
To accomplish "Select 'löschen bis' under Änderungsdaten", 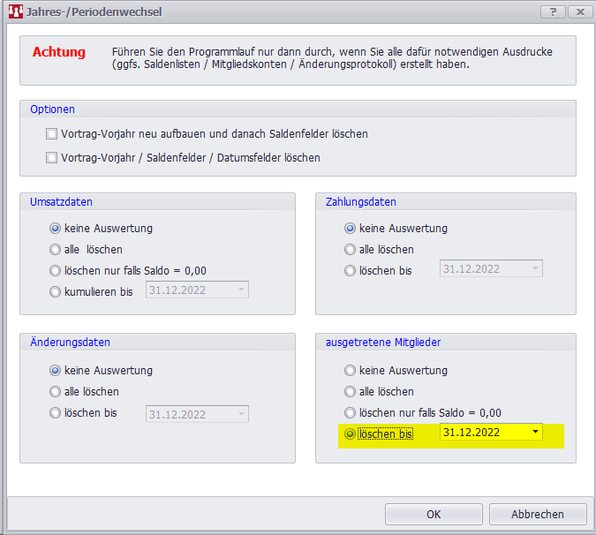I will 57,413.
